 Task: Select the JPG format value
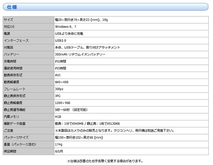coord(58,96)
